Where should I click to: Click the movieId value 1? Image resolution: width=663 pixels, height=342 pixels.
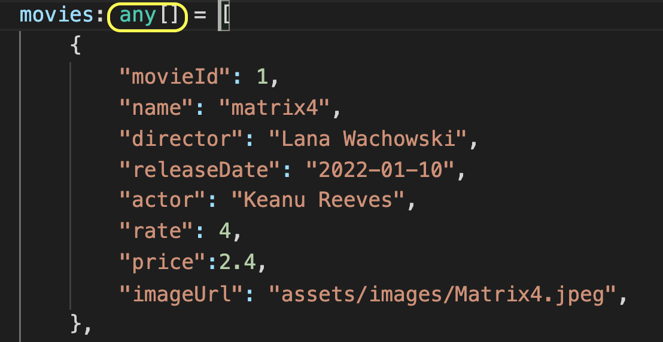click(262, 77)
